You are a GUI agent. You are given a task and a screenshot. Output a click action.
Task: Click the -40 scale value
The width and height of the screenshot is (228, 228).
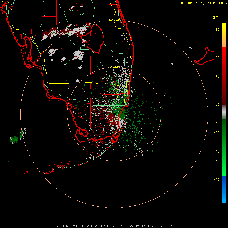(x=217, y=151)
